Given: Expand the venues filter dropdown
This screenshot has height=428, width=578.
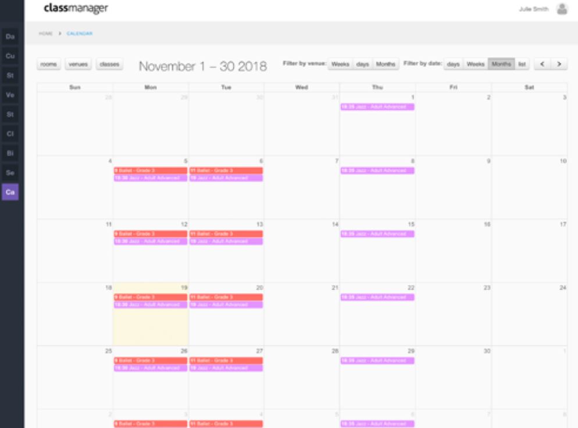Looking at the screenshot, I should [x=78, y=64].
